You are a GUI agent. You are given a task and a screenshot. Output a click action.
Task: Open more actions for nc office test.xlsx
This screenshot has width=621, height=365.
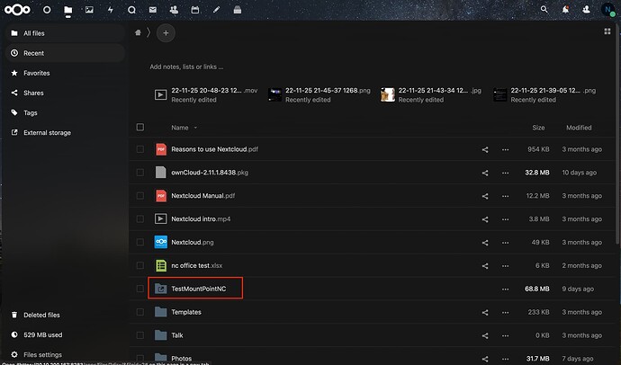click(x=506, y=266)
